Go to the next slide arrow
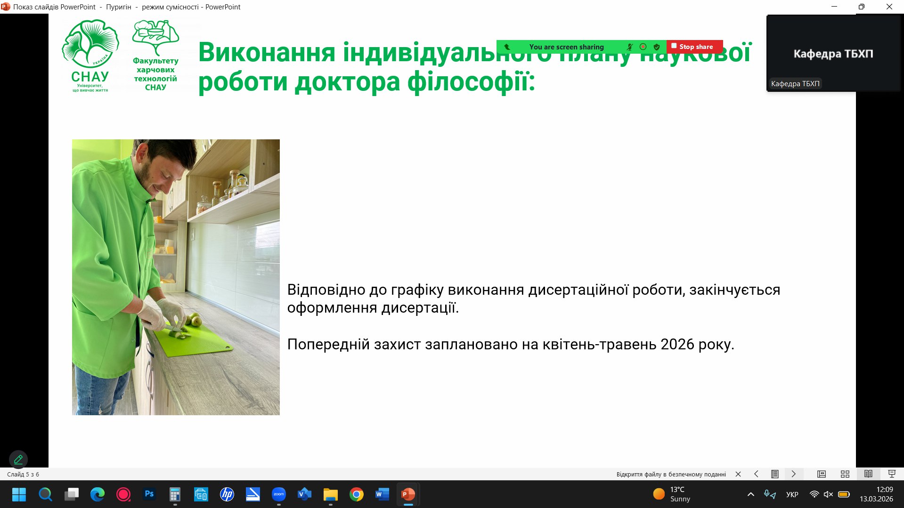This screenshot has width=904, height=508. pos(793,474)
